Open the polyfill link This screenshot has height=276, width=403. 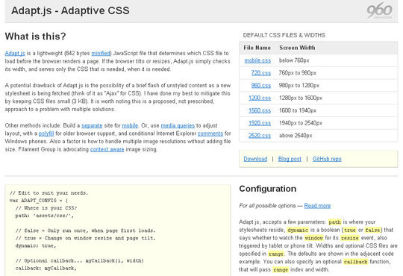(46, 134)
